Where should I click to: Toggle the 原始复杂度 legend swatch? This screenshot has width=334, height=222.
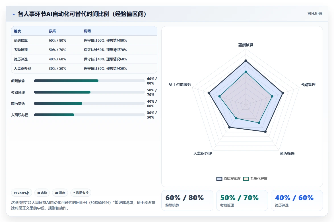219,179
